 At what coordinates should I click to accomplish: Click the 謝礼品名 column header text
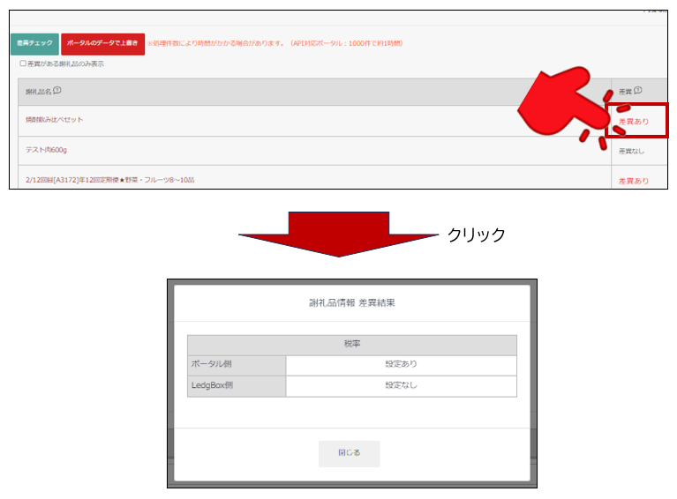click(38, 91)
